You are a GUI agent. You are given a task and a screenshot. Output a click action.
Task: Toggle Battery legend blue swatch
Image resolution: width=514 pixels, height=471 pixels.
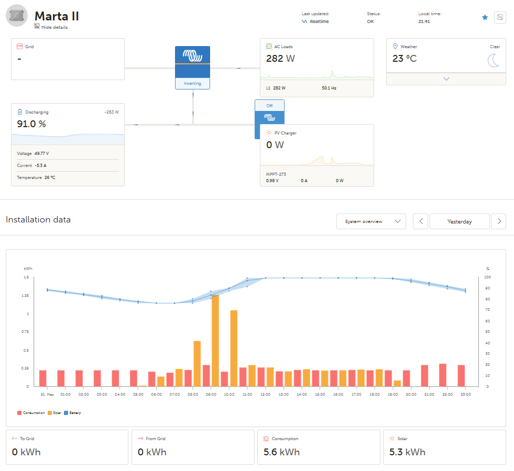point(66,413)
